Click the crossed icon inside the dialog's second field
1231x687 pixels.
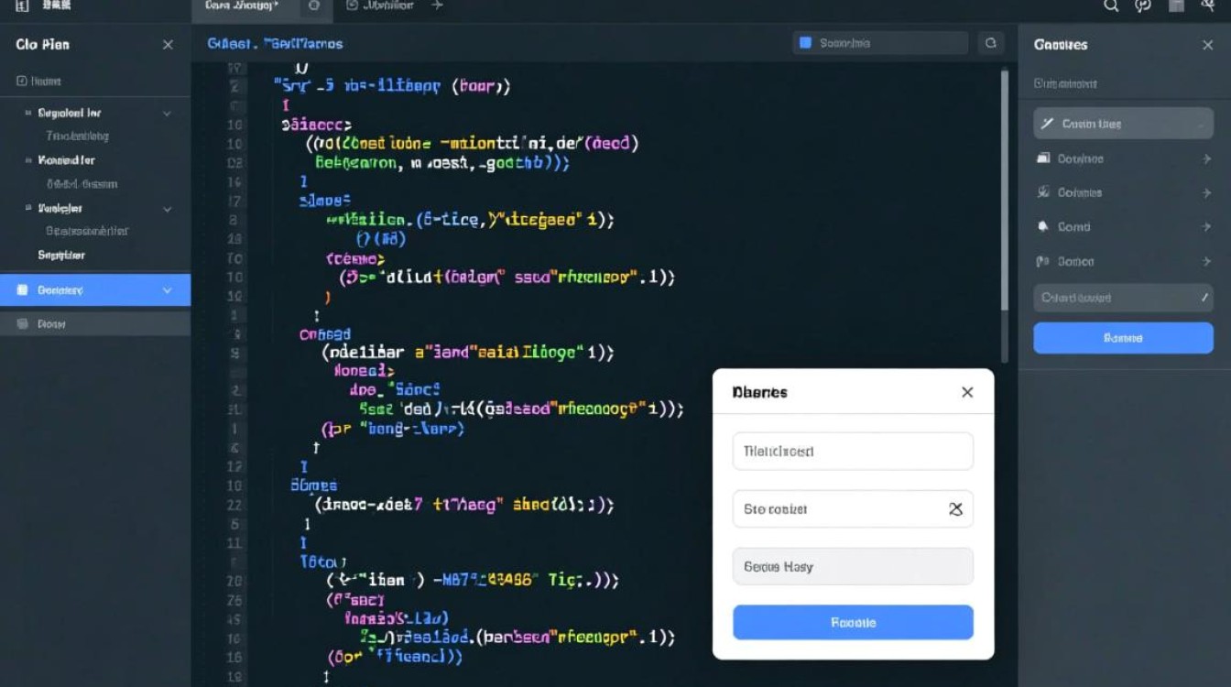[x=955, y=509]
